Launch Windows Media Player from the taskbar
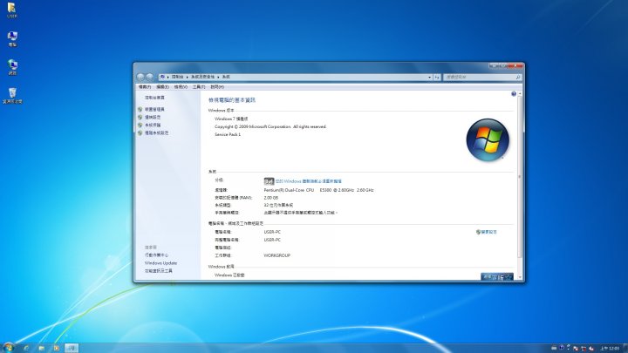628x353 pixels. click(56, 348)
